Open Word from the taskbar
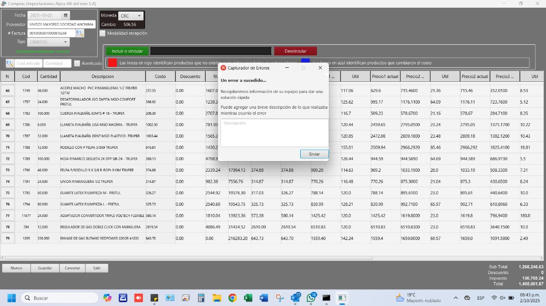 point(264,298)
